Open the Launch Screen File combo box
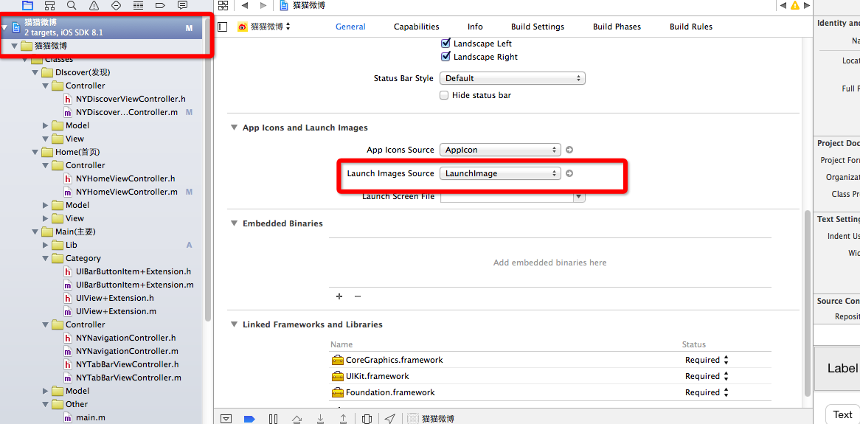The width and height of the screenshot is (860, 424). click(513, 196)
